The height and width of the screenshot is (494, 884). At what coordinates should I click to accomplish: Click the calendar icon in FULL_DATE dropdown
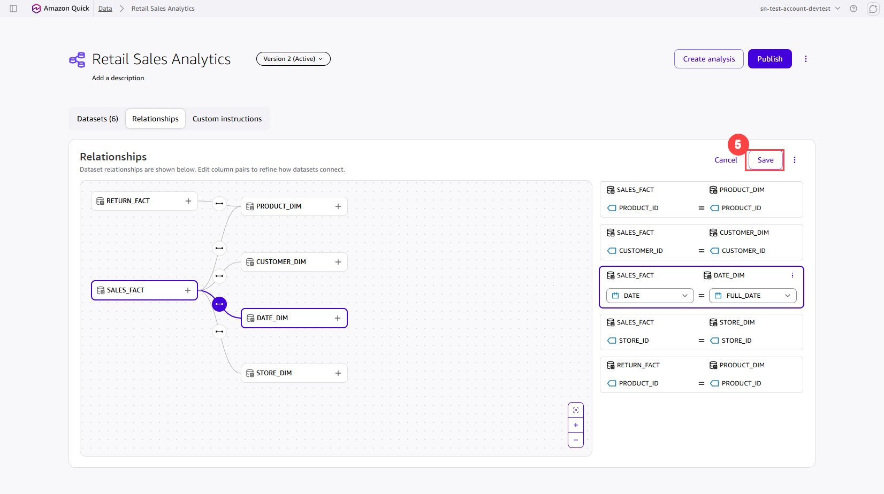click(718, 296)
